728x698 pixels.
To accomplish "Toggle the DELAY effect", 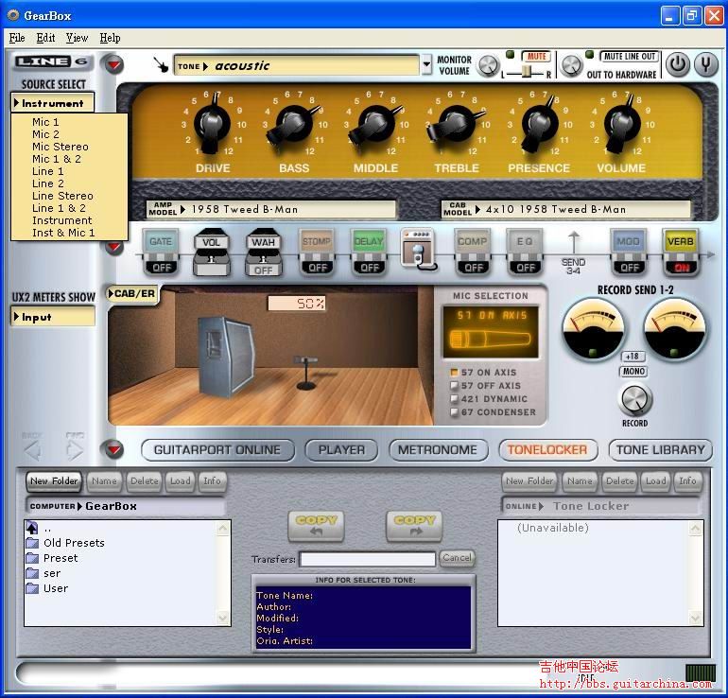I will [369, 252].
